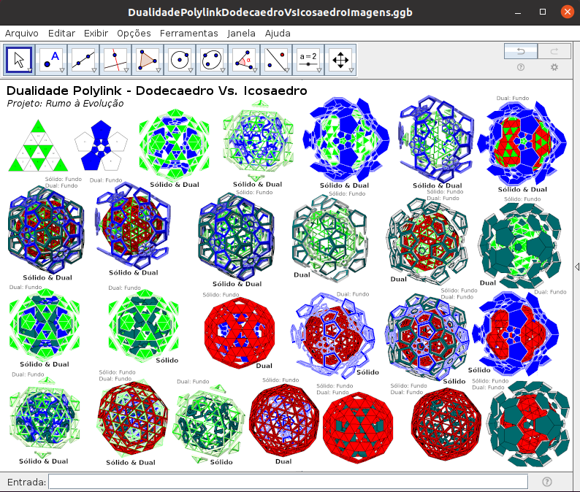Click the help icon below Undo

pos(521,67)
